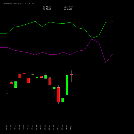Select the green candle above 26 Aug
The height and width of the screenshot is (134, 134).
pos(54,88)
